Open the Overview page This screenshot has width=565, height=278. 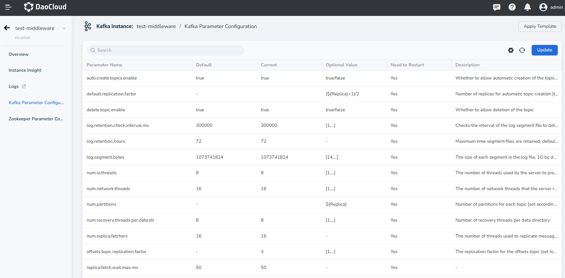(19, 54)
